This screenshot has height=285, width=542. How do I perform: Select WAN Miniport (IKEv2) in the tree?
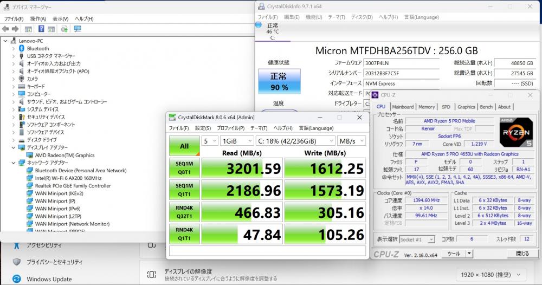59,193
